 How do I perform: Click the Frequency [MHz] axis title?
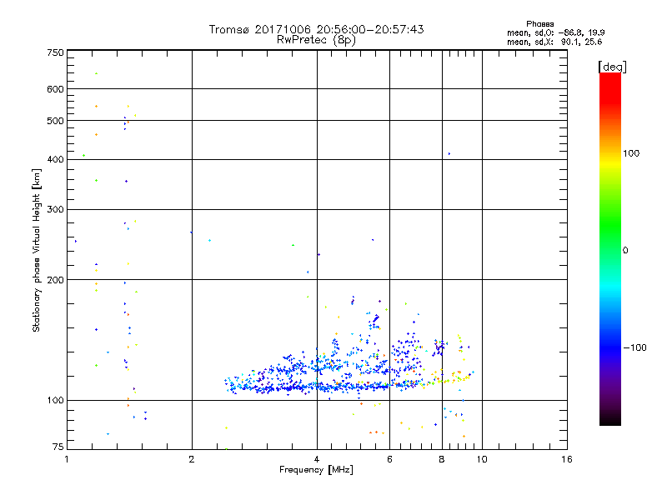316,470
